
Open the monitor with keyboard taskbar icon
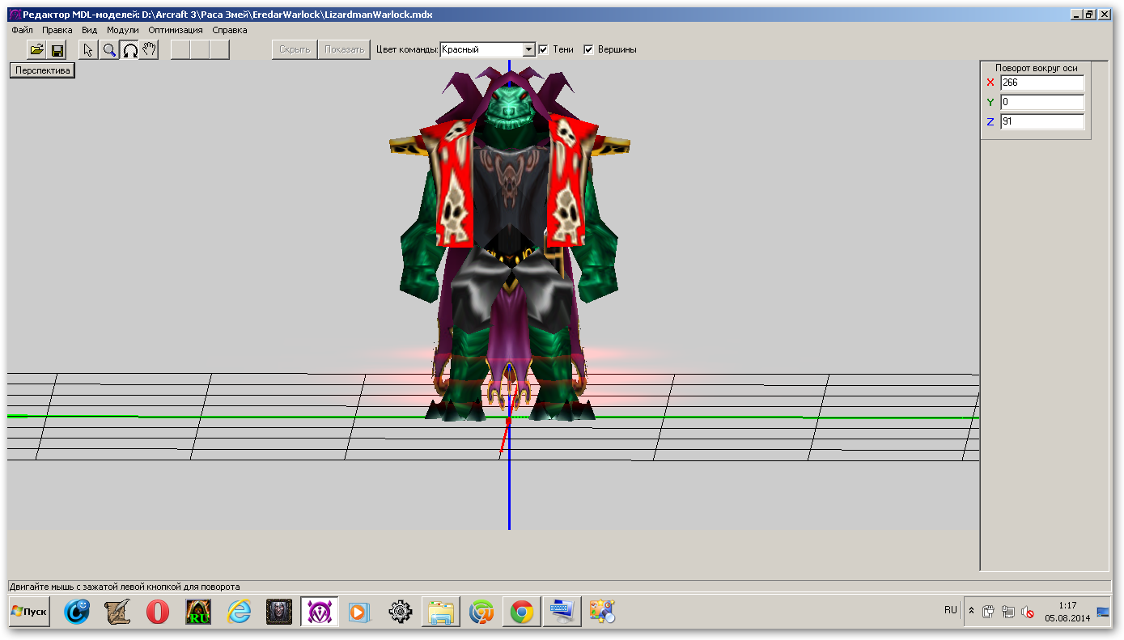click(x=562, y=612)
